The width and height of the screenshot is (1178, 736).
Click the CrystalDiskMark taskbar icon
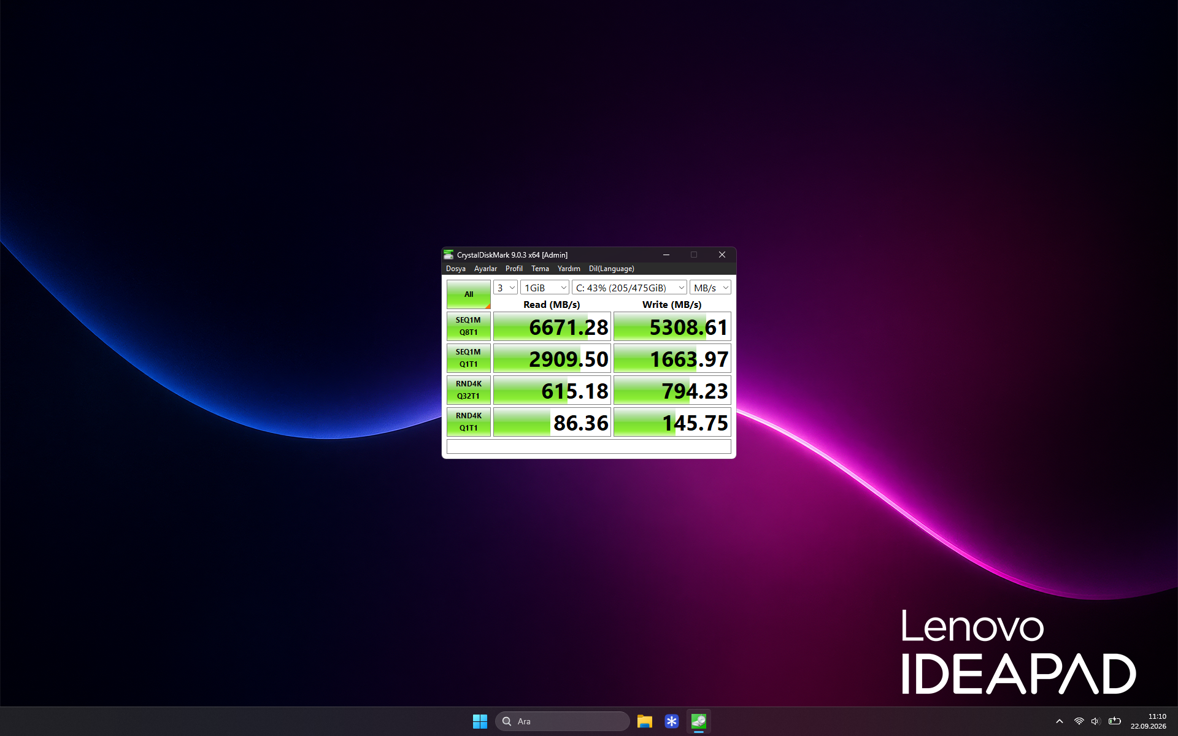click(x=699, y=721)
